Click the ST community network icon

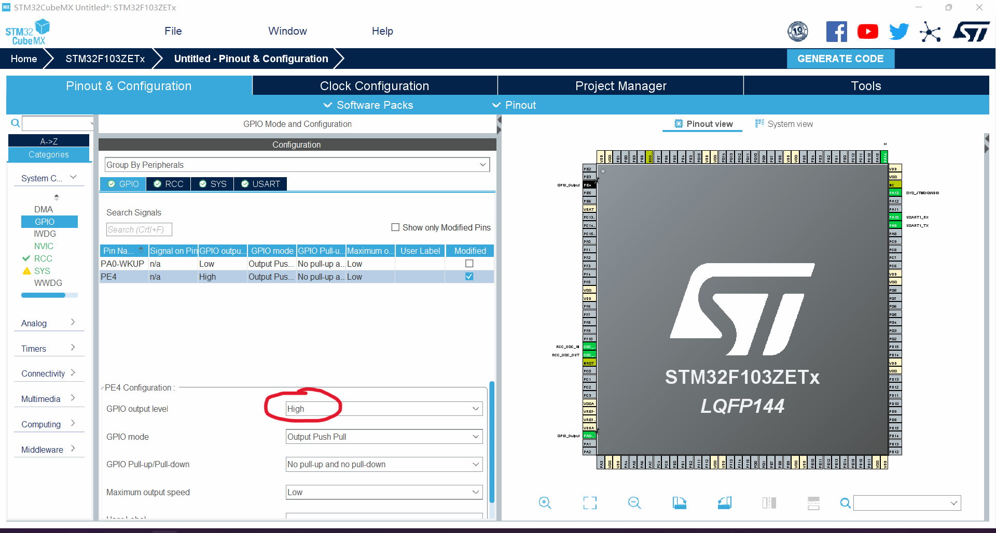(x=930, y=32)
